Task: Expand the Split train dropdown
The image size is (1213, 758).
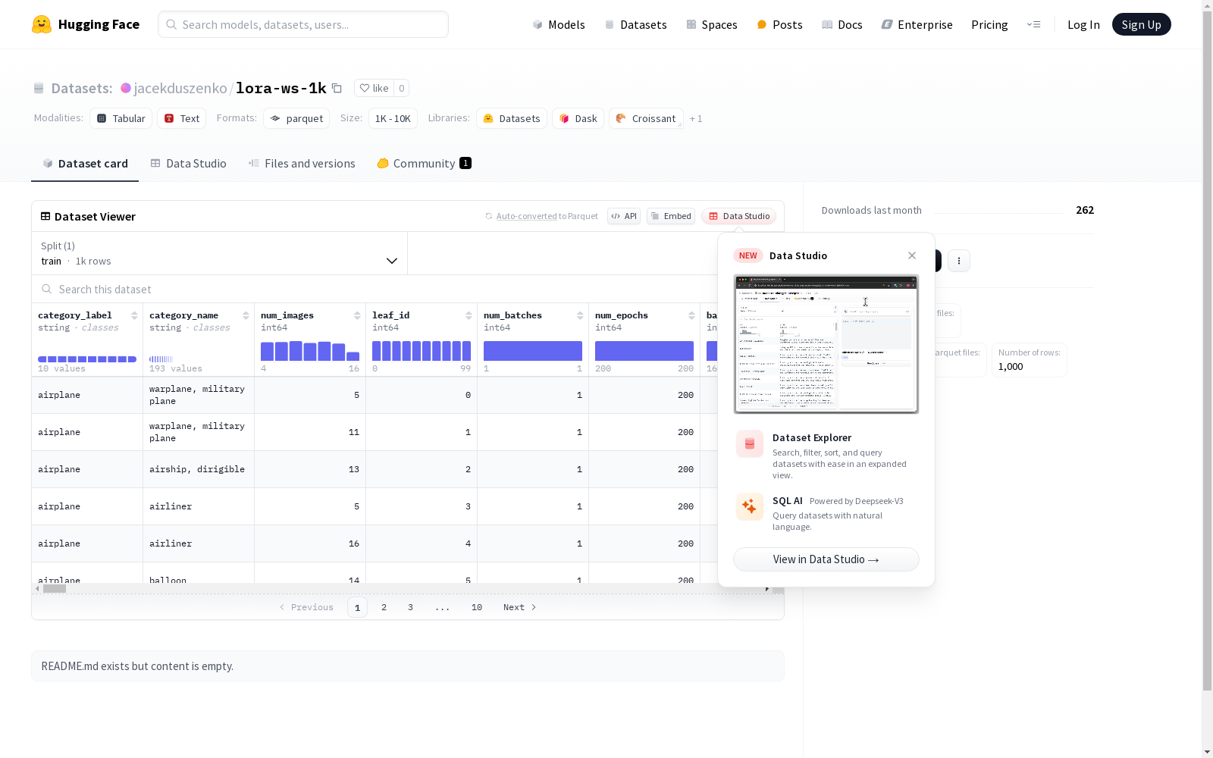Action: (x=220, y=253)
